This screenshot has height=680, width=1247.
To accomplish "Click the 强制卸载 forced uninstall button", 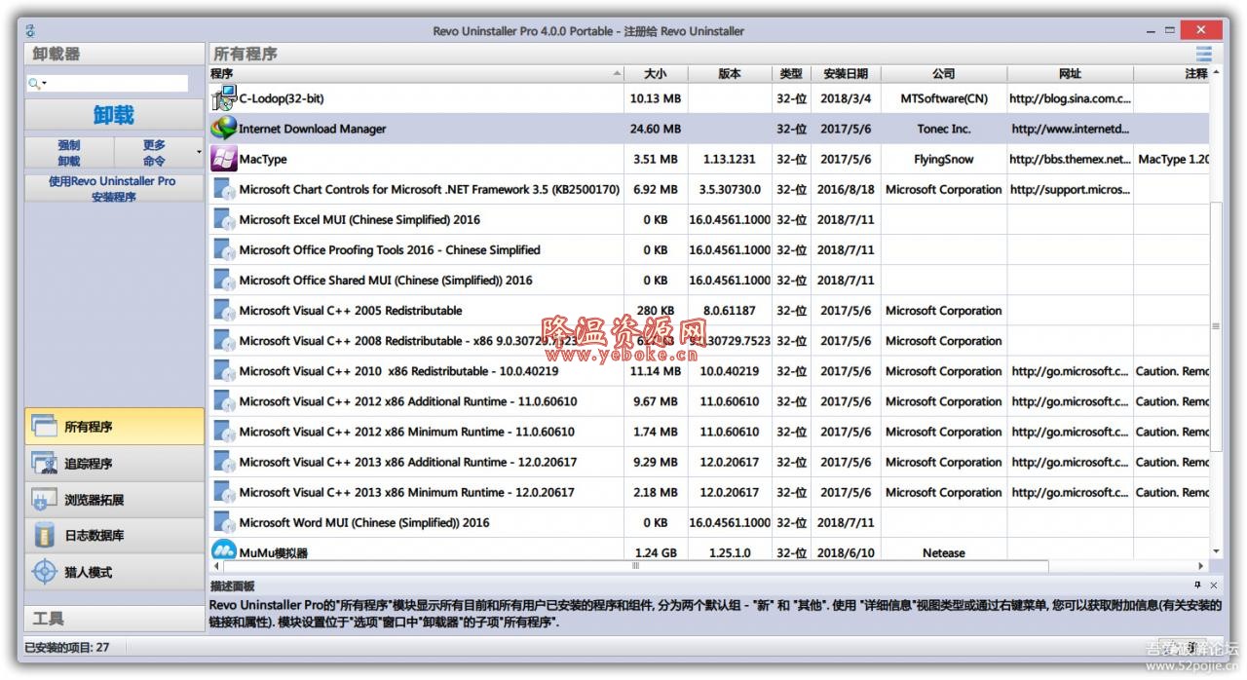I will coord(69,153).
